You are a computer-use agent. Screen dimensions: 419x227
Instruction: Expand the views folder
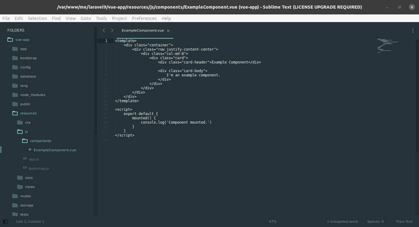[20, 187]
